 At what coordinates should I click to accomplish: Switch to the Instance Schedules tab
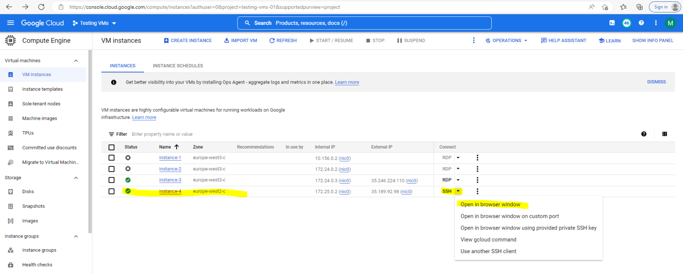click(177, 65)
